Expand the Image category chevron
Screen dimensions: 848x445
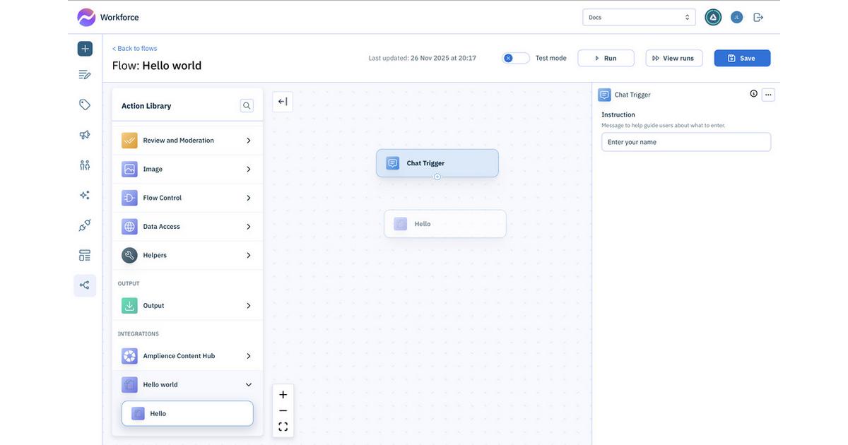click(248, 170)
